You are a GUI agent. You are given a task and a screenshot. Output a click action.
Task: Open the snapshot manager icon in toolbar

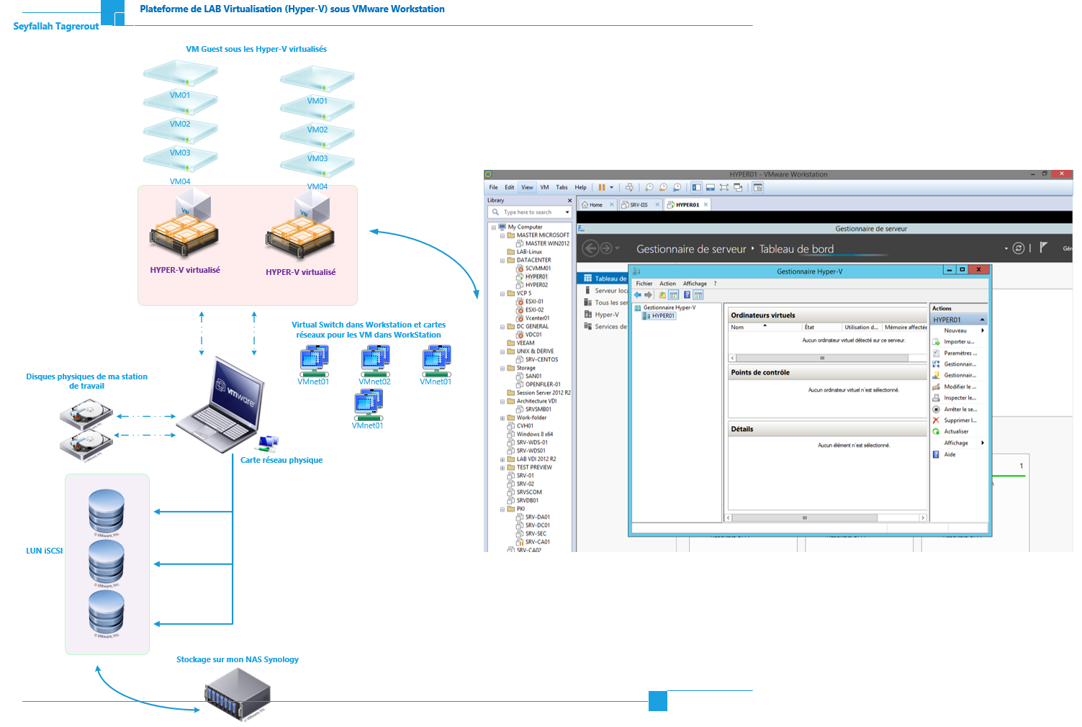click(677, 187)
